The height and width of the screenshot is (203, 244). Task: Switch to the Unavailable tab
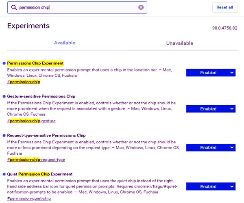click(x=180, y=43)
